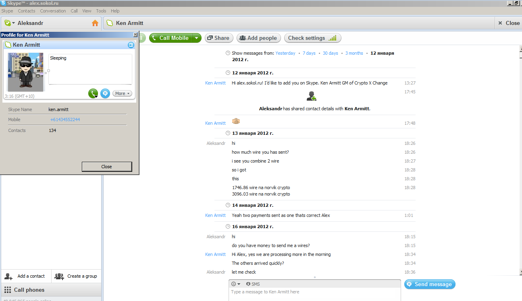Click the message 'do you have money to send'

point(271,245)
